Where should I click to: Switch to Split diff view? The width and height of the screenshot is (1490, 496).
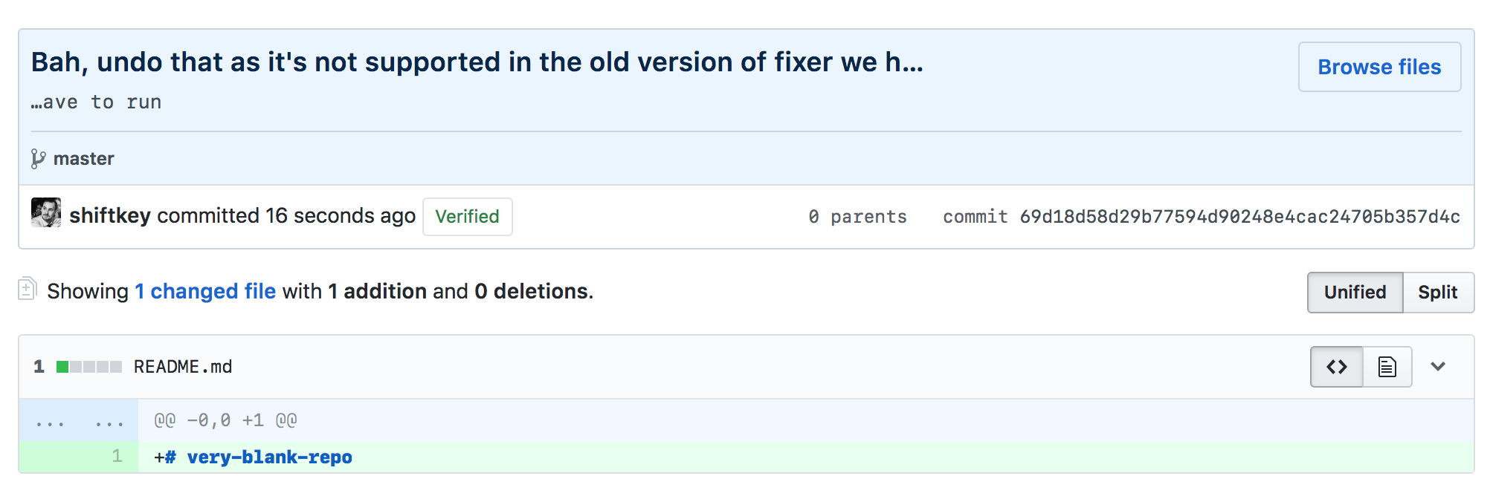(x=1439, y=293)
